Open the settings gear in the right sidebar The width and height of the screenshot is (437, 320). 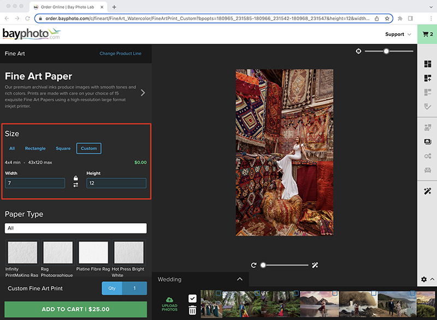pos(424,279)
